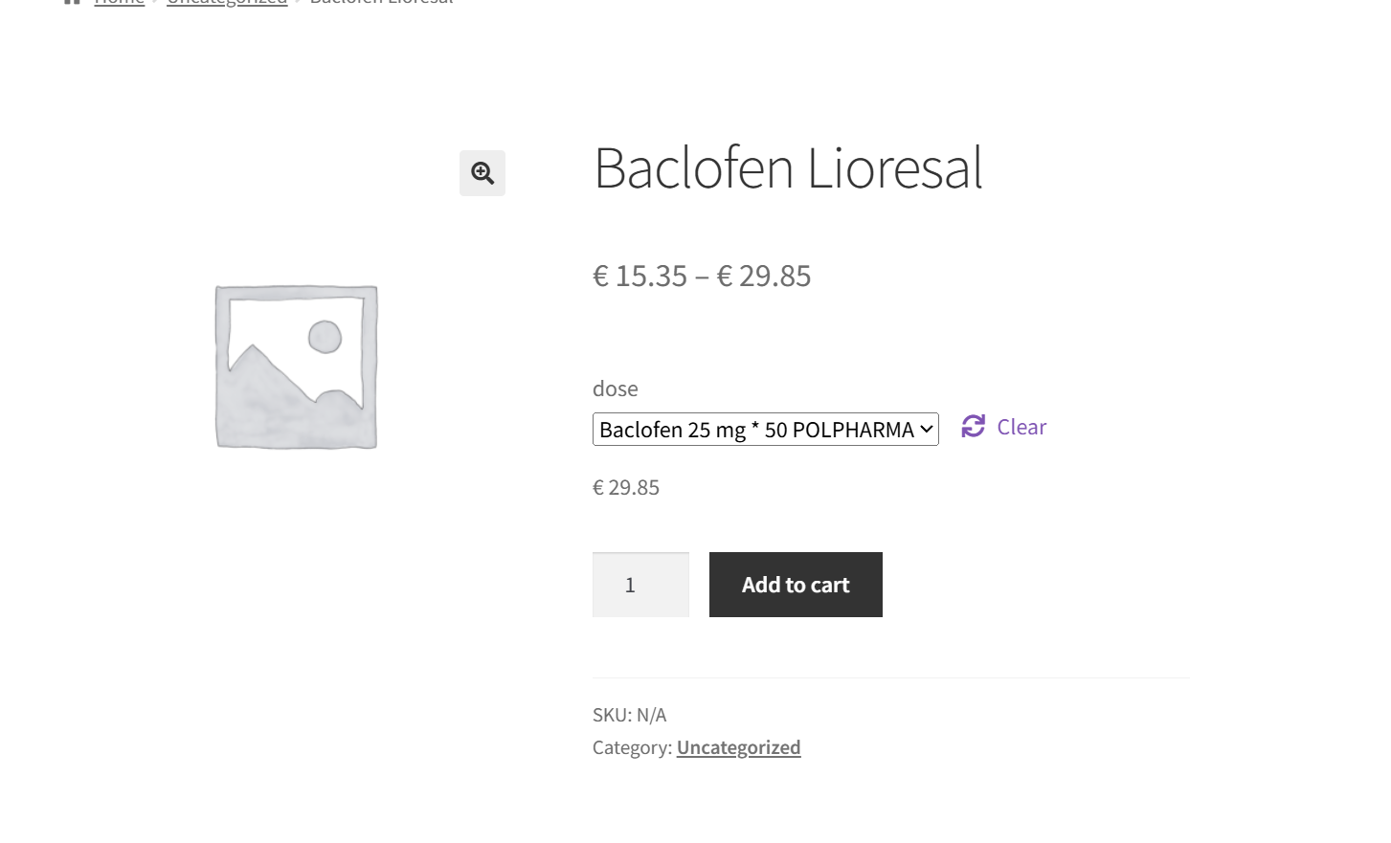Focus the quantity input field
Screen dimensions: 1391x843
click(640, 585)
